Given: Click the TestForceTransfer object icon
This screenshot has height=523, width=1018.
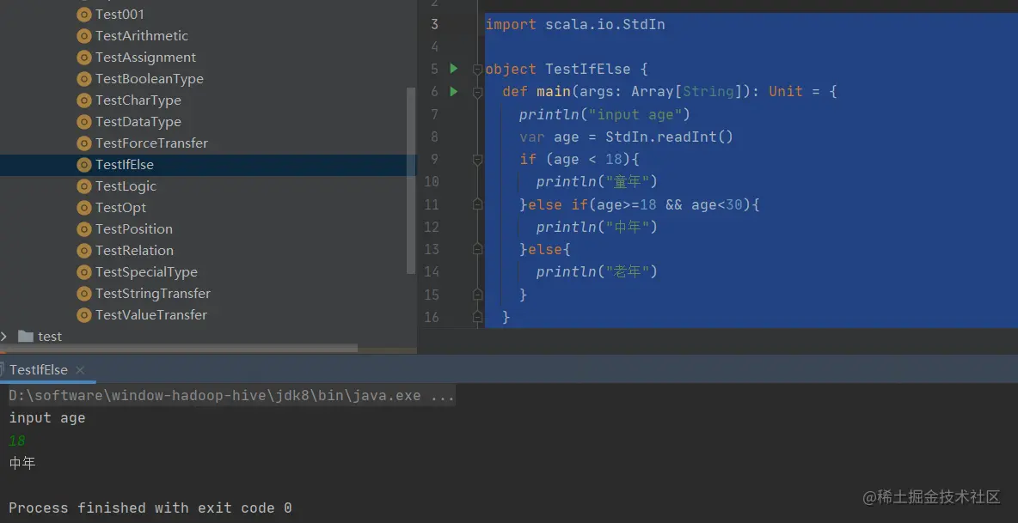Looking at the screenshot, I should coord(83,143).
